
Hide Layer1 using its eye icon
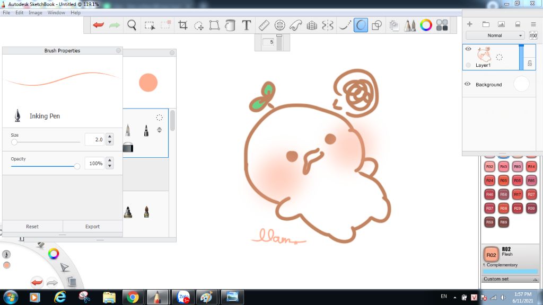click(x=468, y=49)
